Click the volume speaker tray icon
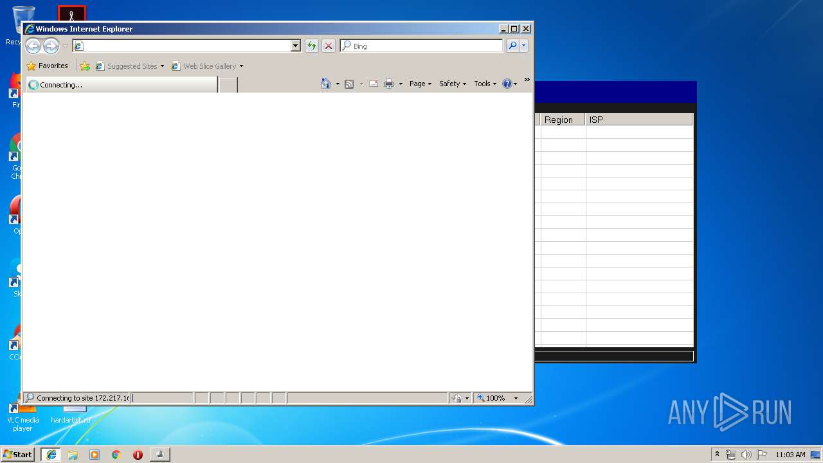 [746, 455]
